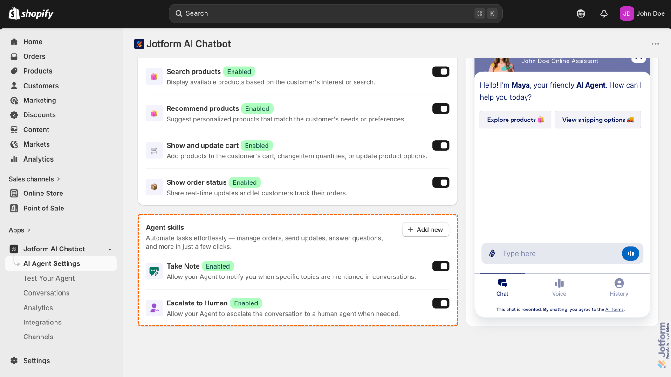Click the voice input microphone button

point(630,253)
